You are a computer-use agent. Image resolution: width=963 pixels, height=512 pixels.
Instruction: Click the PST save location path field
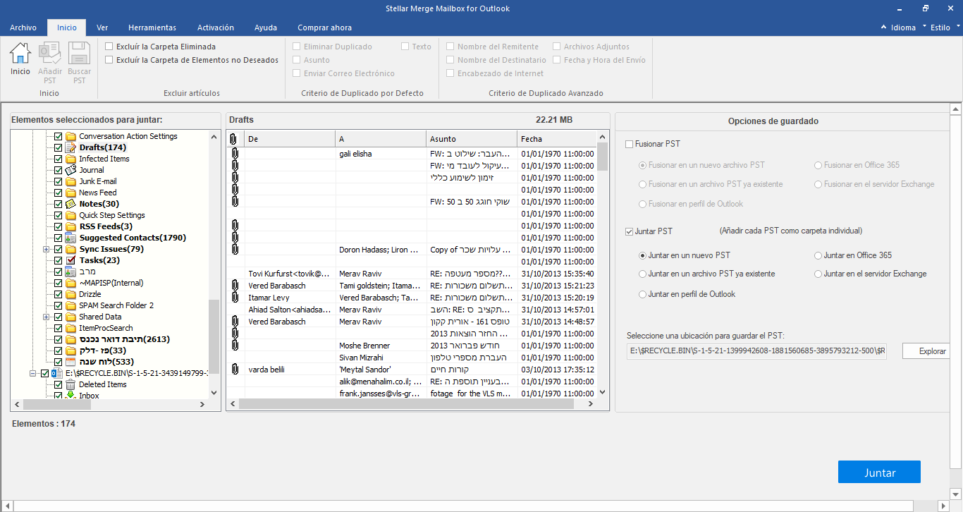[756, 351]
